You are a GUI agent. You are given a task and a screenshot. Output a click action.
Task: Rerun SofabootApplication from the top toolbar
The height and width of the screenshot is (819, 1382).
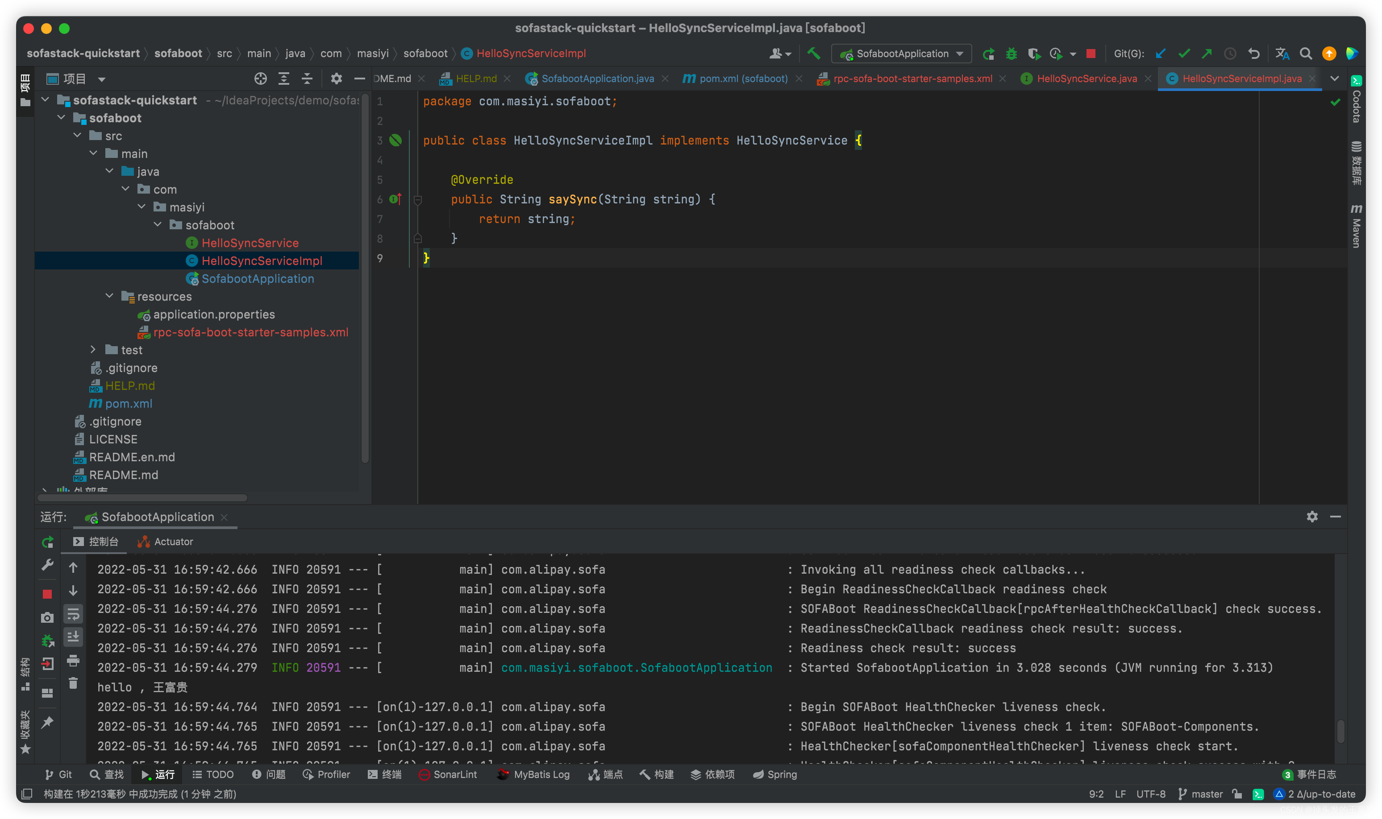point(988,54)
